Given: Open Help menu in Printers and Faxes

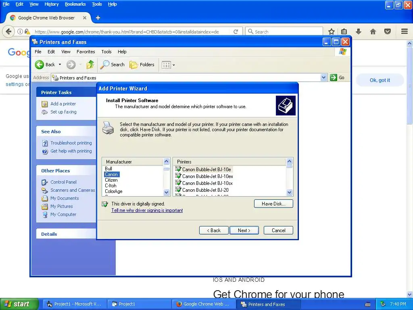Looking at the screenshot, I should pos(122,52).
